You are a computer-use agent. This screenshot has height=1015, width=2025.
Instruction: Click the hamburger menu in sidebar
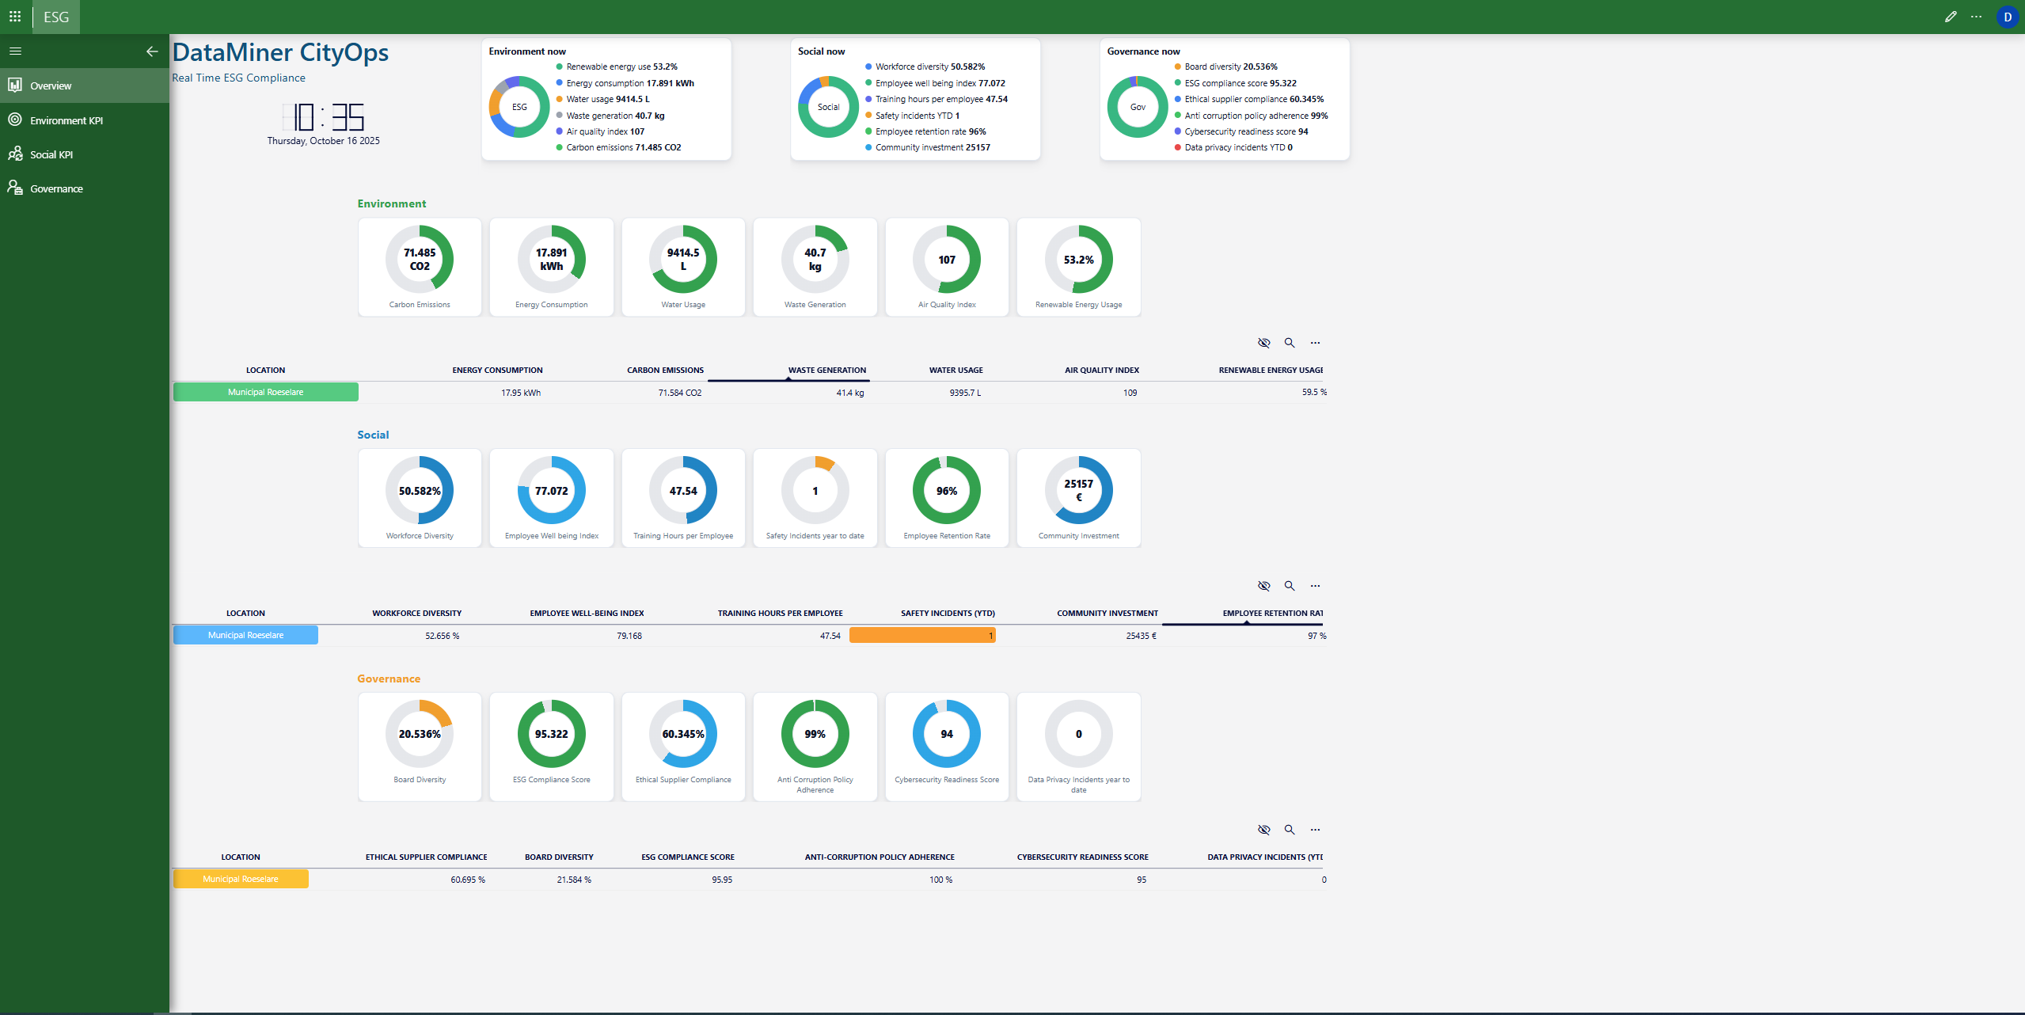15,51
